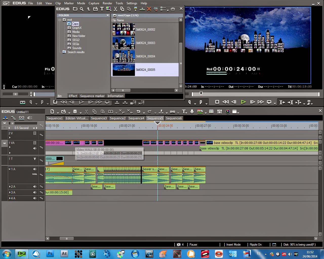This screenshot has height=259, width=324.
Task: Toggle VOL rubber band on 1 A
Action: click(x=35, y=174)
